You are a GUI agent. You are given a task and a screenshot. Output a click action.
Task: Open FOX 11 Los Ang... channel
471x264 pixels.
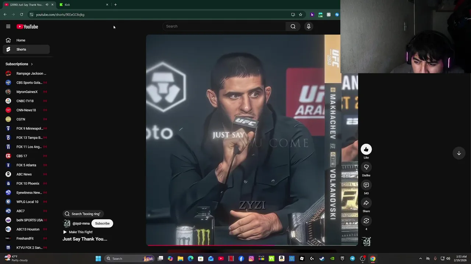(x=26, y=147)
